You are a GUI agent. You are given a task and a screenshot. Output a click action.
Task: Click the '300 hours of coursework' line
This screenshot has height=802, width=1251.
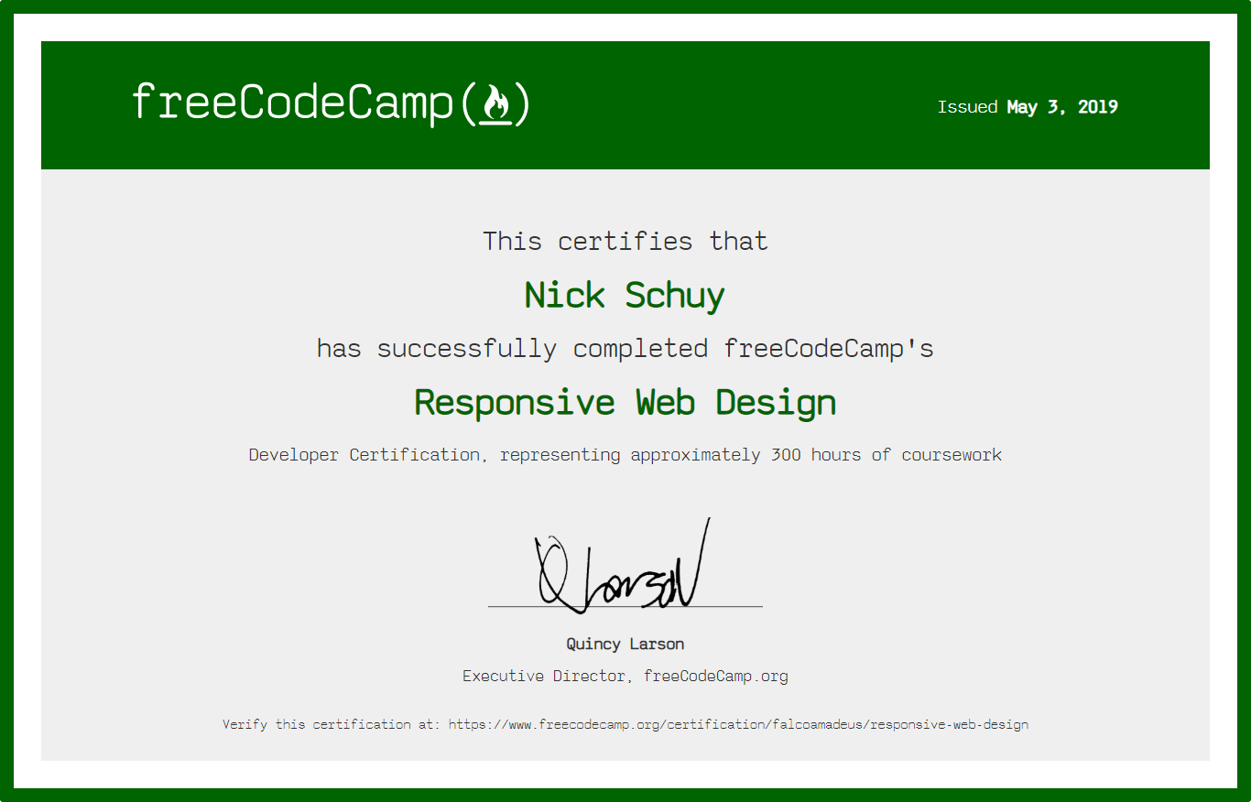point(625,455)
